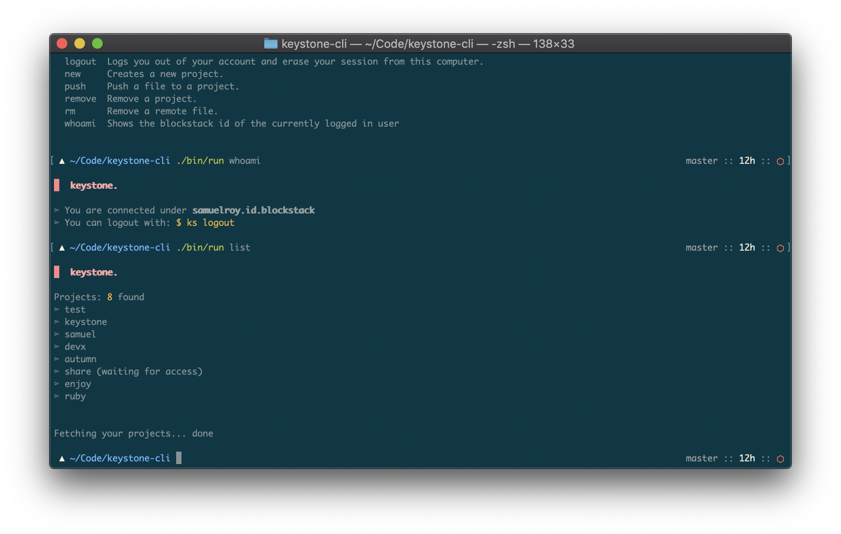The height and width of the screenshot is (534, 841).
Task: Click the './bin/run list' command text
Action: (x=213, y=248)
